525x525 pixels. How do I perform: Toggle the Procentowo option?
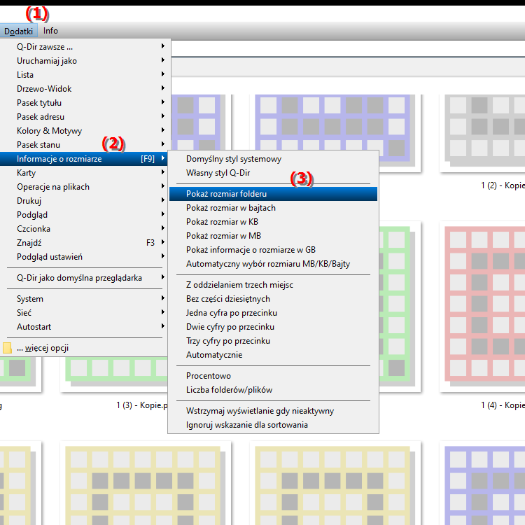point(273,376)
